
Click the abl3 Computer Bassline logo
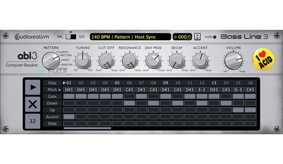pos(22,60)
